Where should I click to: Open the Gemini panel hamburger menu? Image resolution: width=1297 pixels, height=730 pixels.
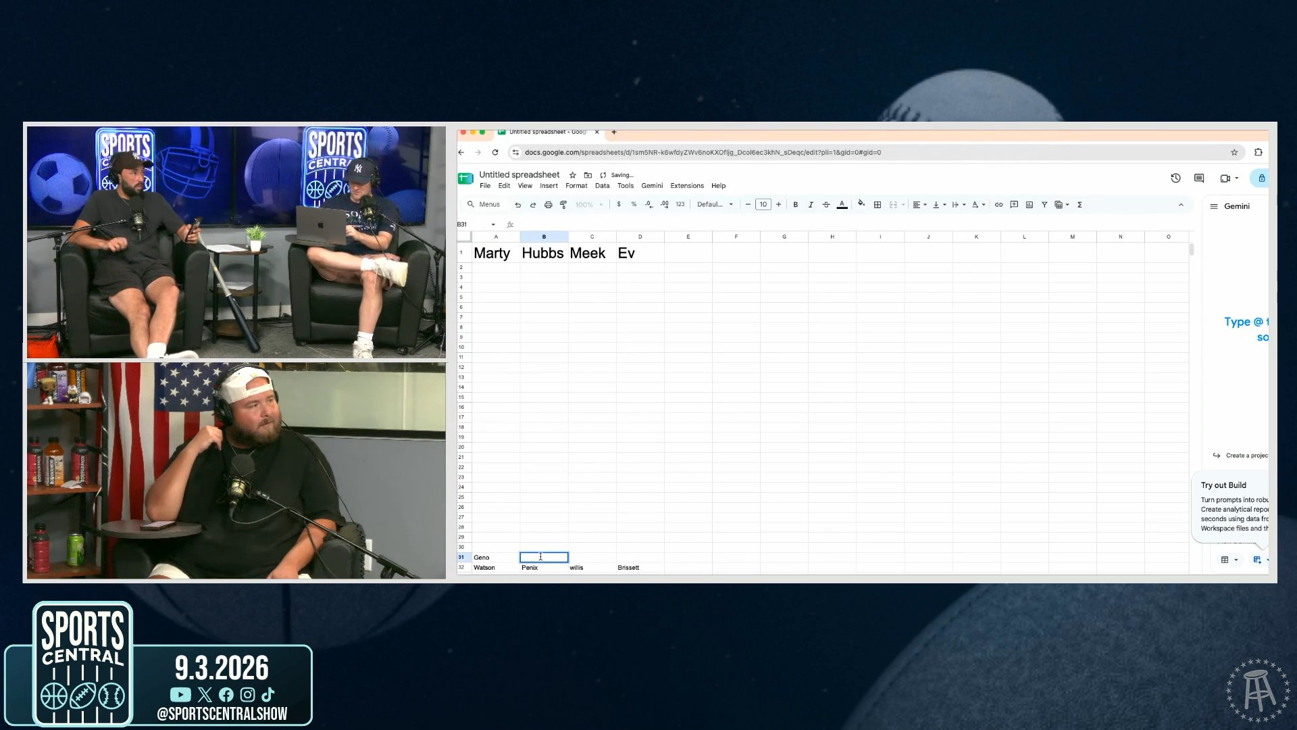tap(1214, 207)
